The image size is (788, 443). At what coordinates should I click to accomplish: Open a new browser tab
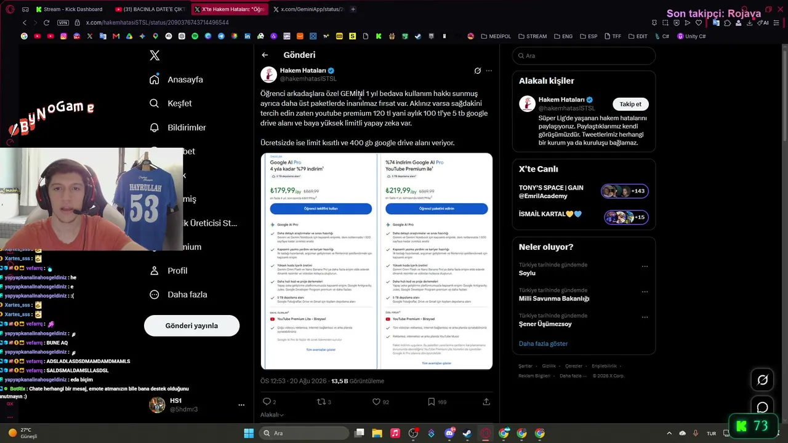point(353,9)
